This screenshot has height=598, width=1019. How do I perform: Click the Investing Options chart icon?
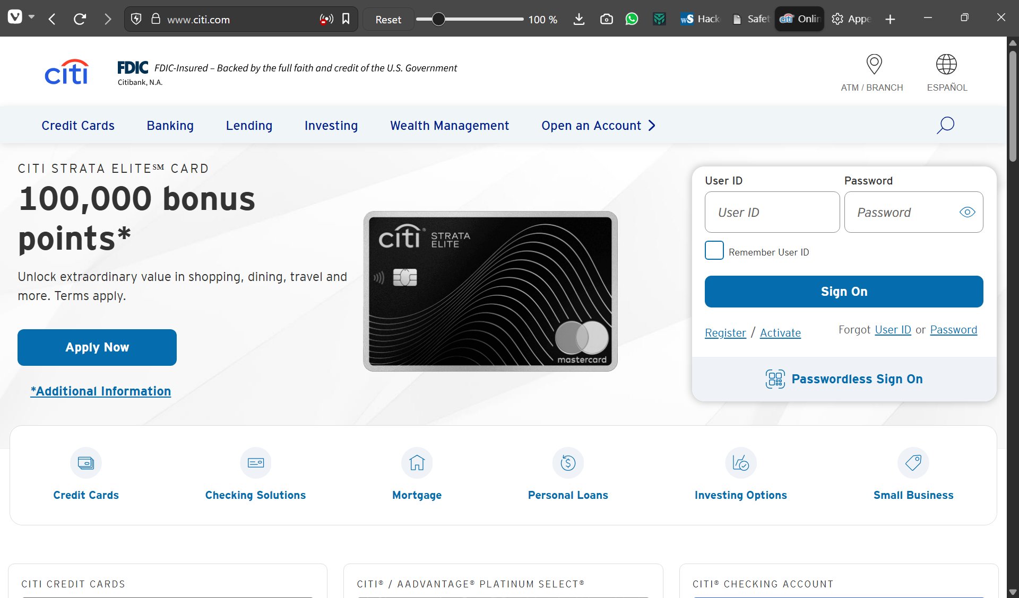pyautogui.click(x=741, y=463)
